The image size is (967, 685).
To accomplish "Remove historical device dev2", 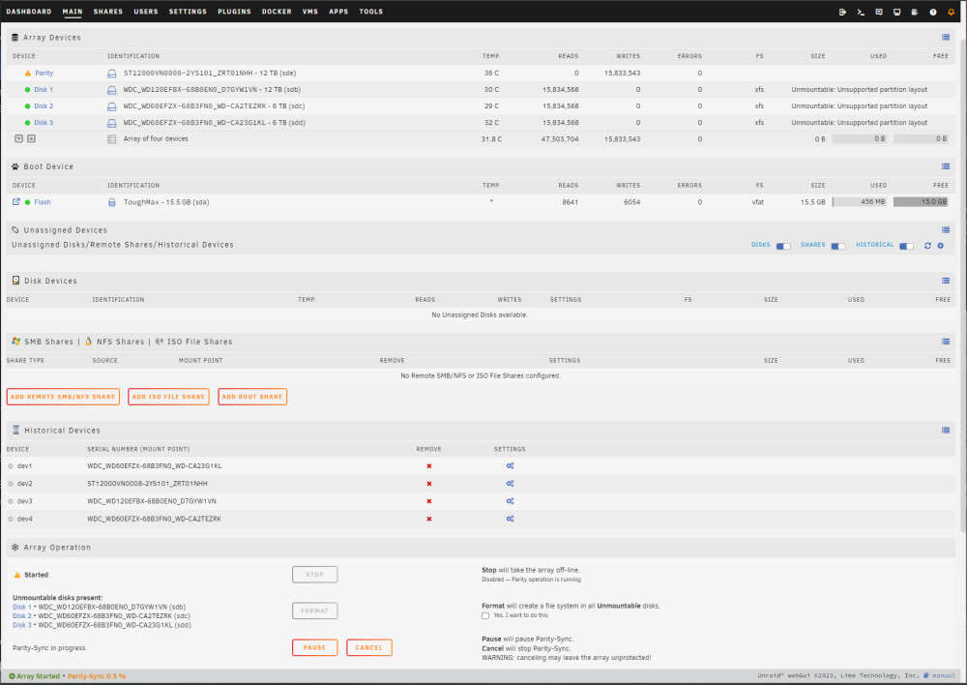I will click(429, 484).
